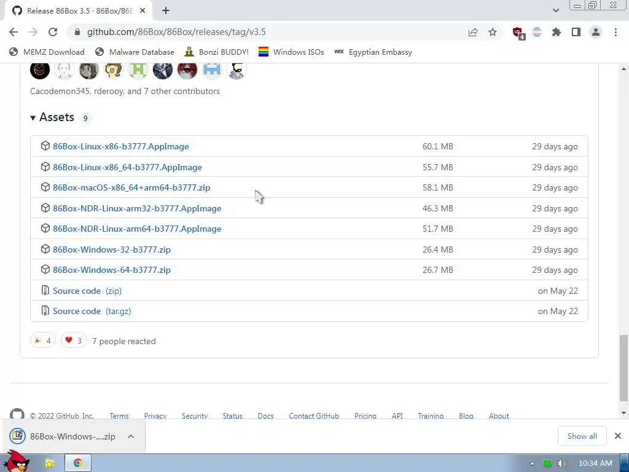Click the 26.7 MB file size
Screen dimensions: 629x472
coord(437,270)
